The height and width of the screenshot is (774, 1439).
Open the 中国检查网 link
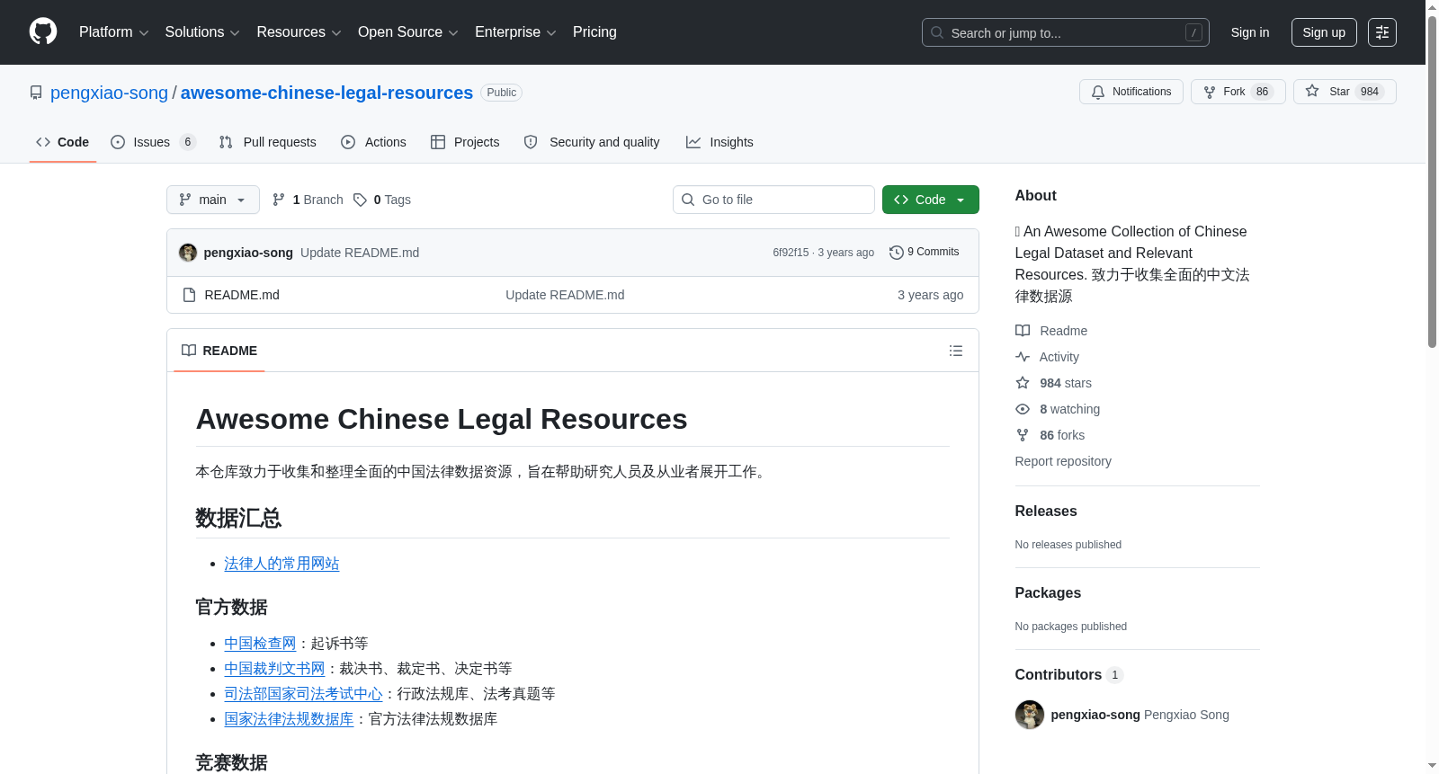point(260,644)
